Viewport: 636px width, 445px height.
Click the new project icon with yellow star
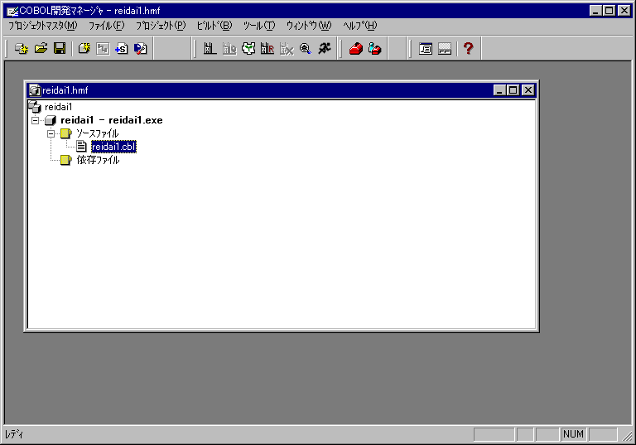coord(84,49)
